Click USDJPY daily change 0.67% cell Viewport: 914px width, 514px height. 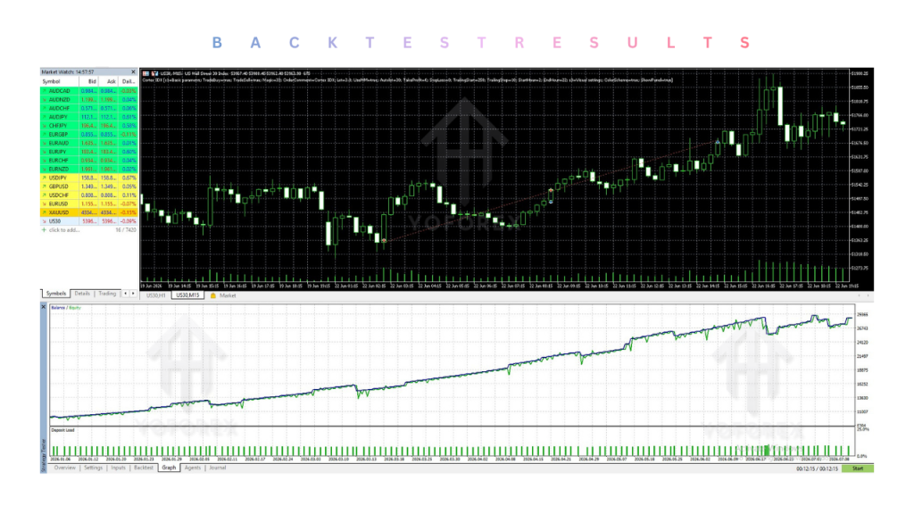tap(129, 178)
